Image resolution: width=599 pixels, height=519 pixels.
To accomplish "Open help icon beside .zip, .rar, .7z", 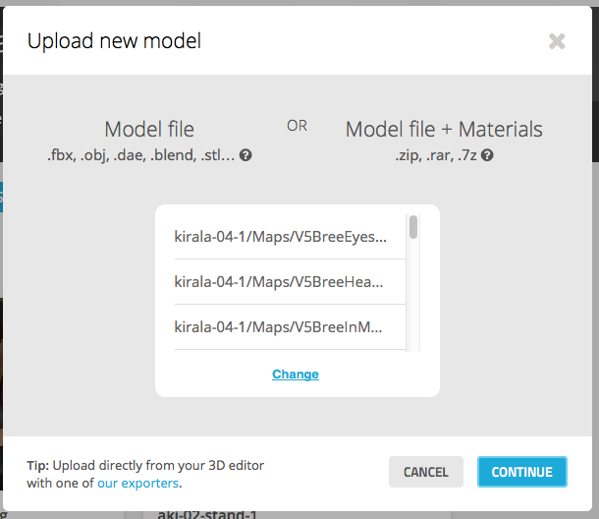I will coord(487,155).
